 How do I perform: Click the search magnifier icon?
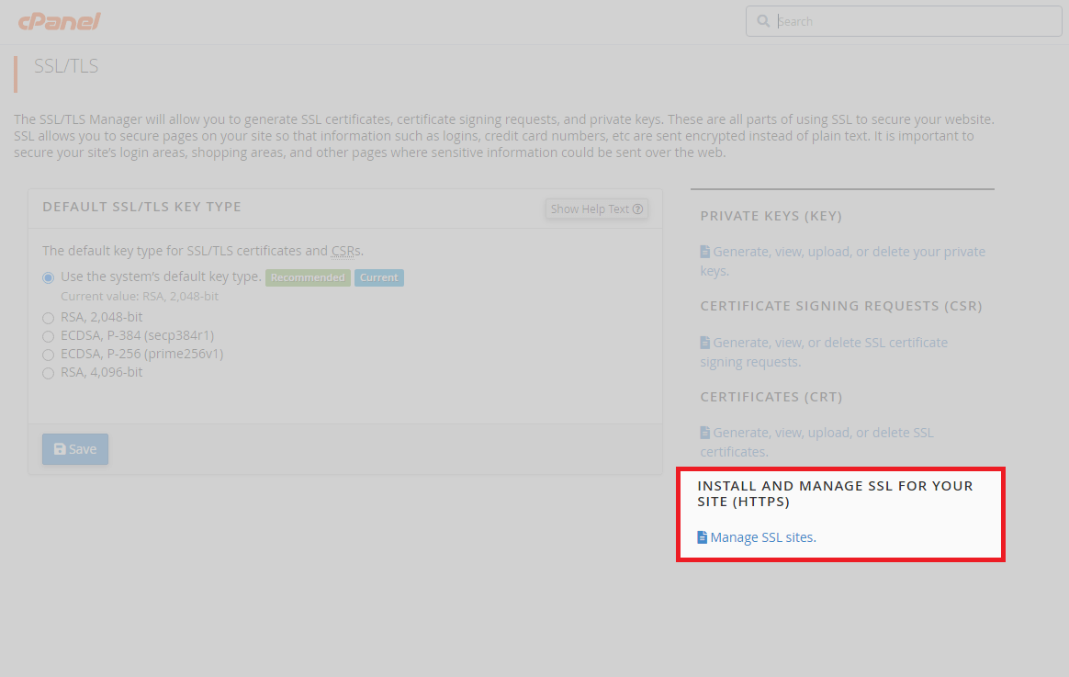click(763, 20)
